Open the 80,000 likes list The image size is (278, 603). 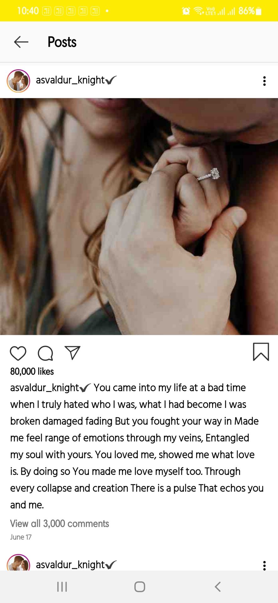click(32, 371)
